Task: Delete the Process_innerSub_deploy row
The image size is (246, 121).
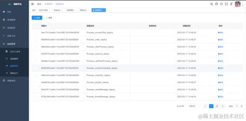Action: (221, 75)
